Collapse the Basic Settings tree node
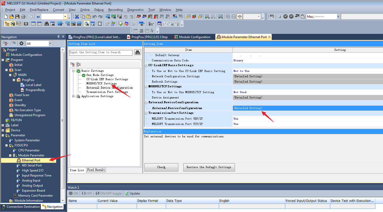Screen dimensions: 383x212 [x=73, y=71]
